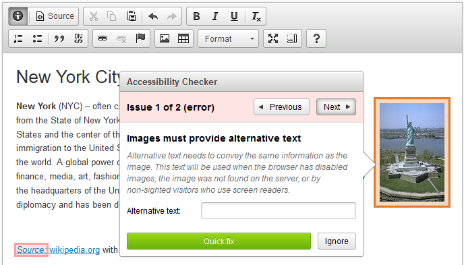
Task: Toggle Italic formatting
Action: coord(215,16)
